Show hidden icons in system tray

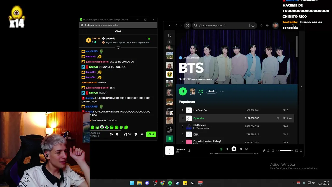click(x=293, y=183)
